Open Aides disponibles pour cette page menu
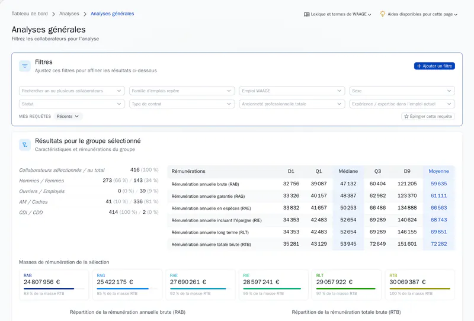This screenshot has height=321, width=474. coord(419,14)
